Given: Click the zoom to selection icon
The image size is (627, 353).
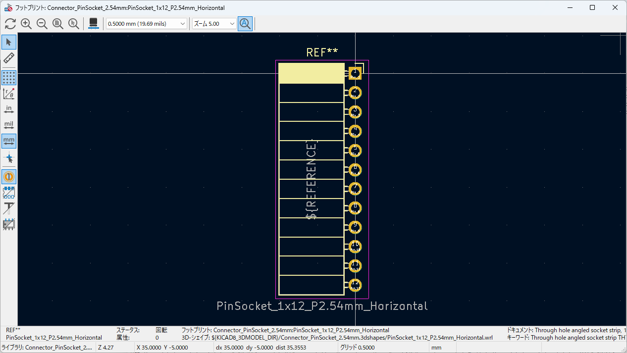Looking at the screenshot, I should 74,24.
